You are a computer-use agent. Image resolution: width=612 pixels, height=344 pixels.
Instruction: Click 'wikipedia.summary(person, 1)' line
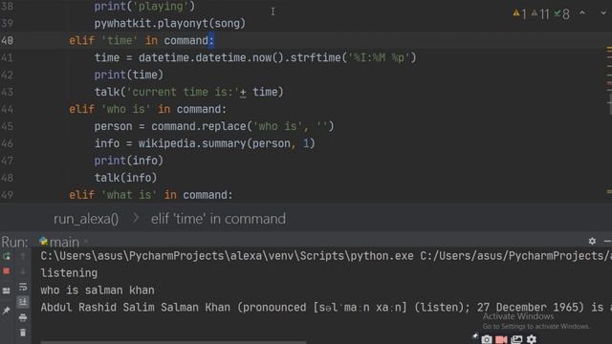pos(227,143)
